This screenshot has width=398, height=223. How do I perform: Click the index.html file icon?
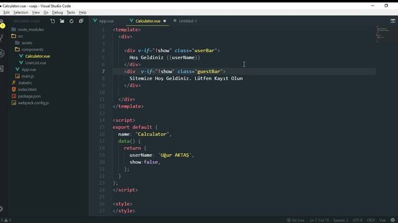14,89
